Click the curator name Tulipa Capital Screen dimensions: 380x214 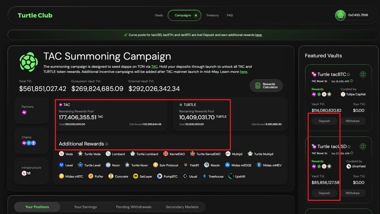(356, 94)
